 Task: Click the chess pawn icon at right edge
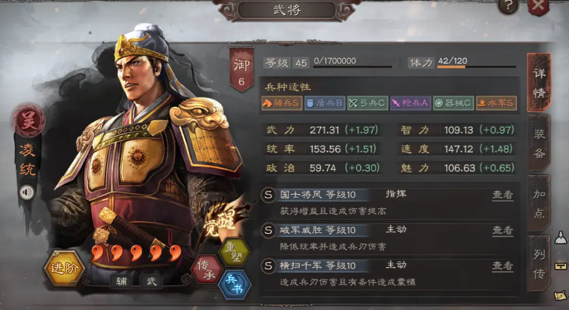coord(561,237)
